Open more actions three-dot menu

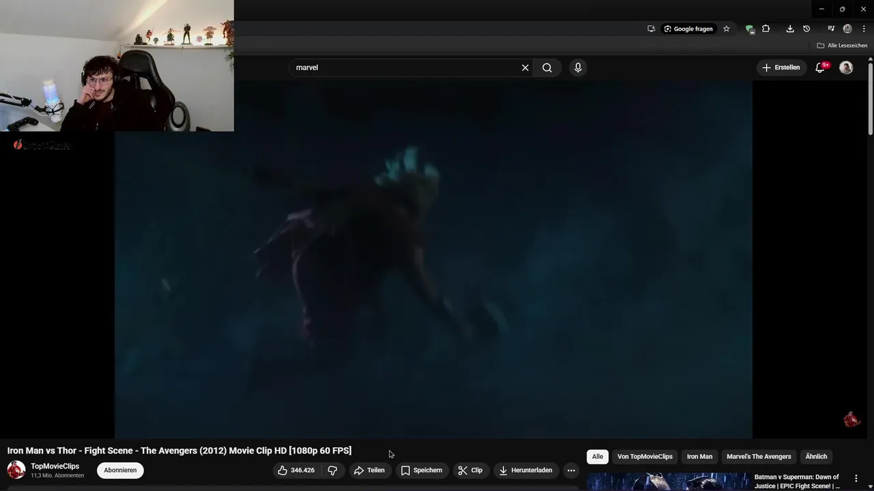(571, 470)
